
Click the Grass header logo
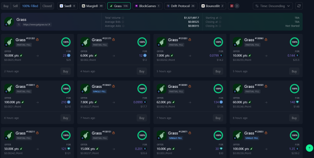coord(9,22)
